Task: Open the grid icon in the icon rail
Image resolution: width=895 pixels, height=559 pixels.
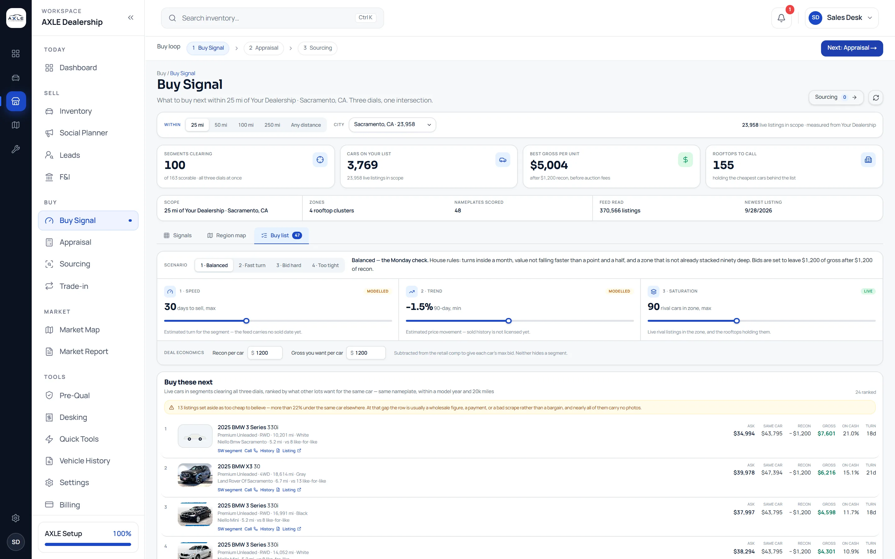Action: 16,54
